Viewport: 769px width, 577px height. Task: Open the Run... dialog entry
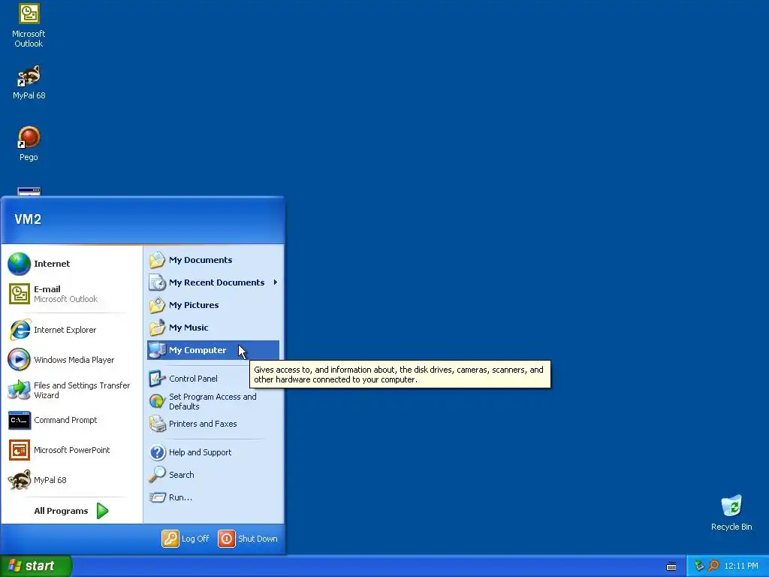click(x=213, y=497)
